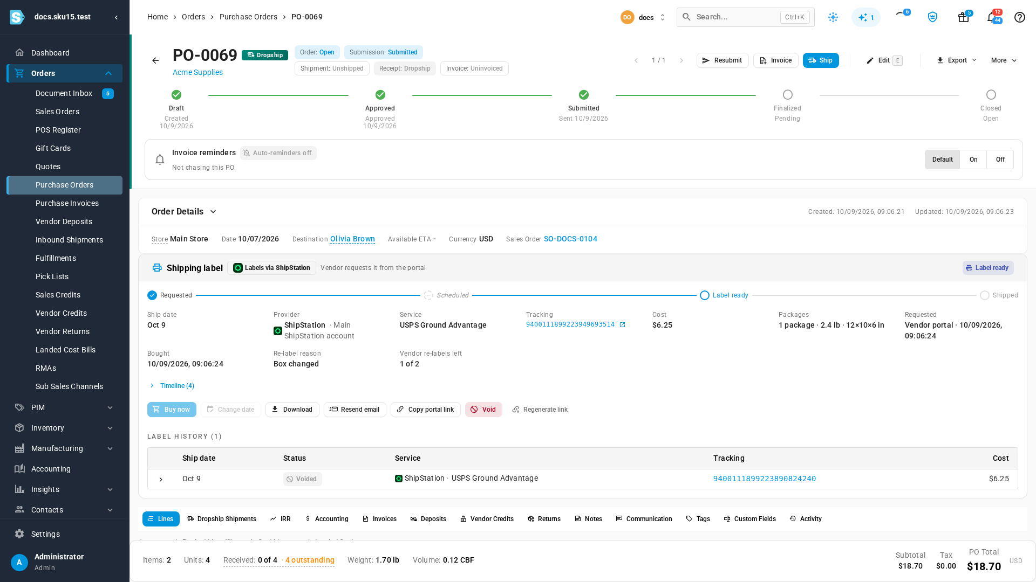This screenshot has width=1036, height=582.
Task: Open the docs workspace switcher
Action: pyautogui.click(x=643, y=17)
